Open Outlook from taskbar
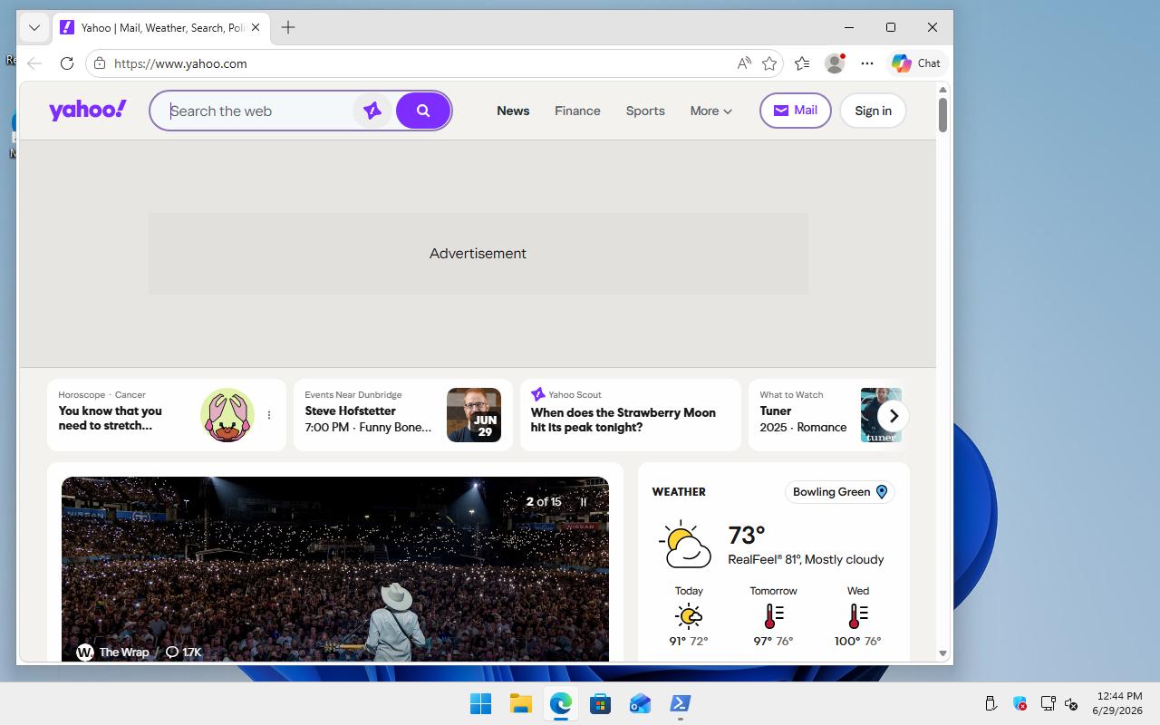Image resolution: width=1160 pixels, height=725 pixels. tap(640, 703)
